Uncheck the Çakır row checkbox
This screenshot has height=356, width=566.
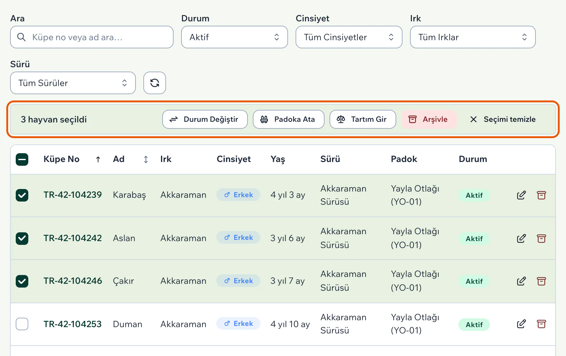22,281
